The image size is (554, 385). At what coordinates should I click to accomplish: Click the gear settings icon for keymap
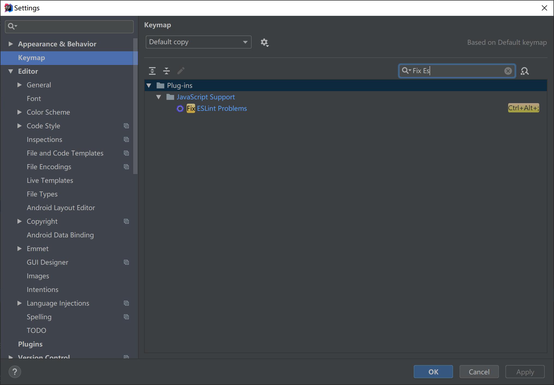coord(264,42)
